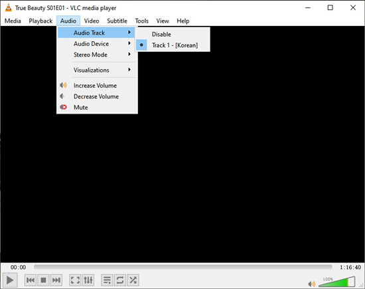This screenshot has width=365, height=289.
Task: Click the red Mute icon in menu
Action: coord(63,107)
